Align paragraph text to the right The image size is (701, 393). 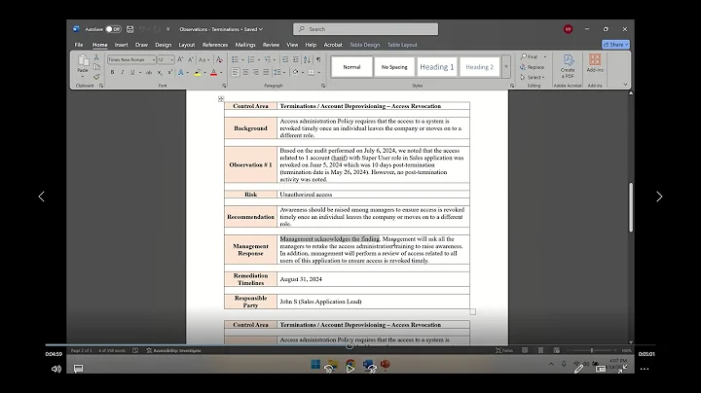click(256, 72)
